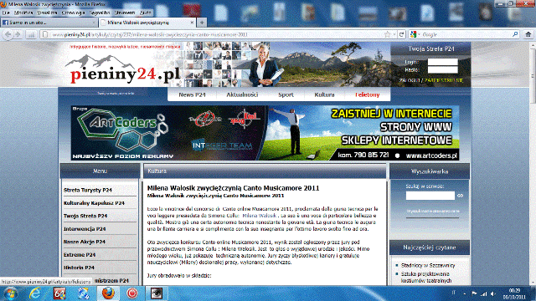Go forward with the browser forward arrow
The image size is (536, 301).
click(18, 34)
